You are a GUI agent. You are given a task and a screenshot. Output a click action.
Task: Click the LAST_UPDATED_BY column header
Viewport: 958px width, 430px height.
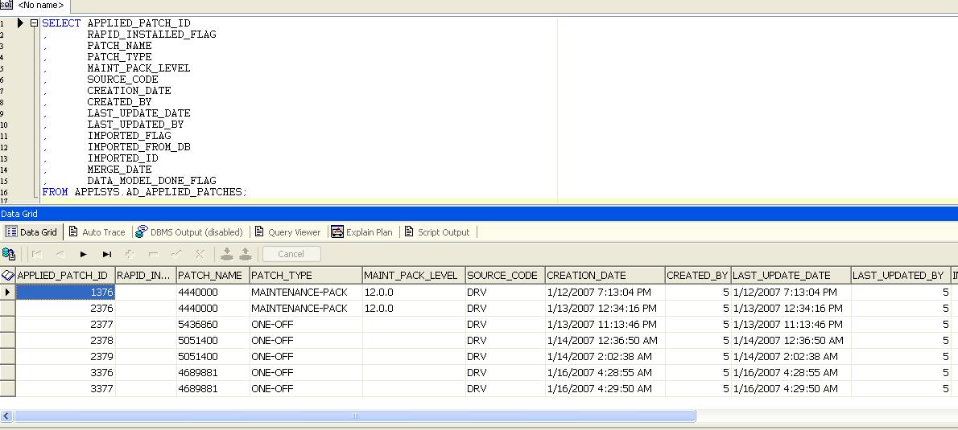tap(901, 275)
